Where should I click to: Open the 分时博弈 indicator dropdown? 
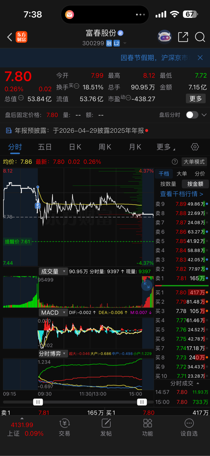[53, 354]
